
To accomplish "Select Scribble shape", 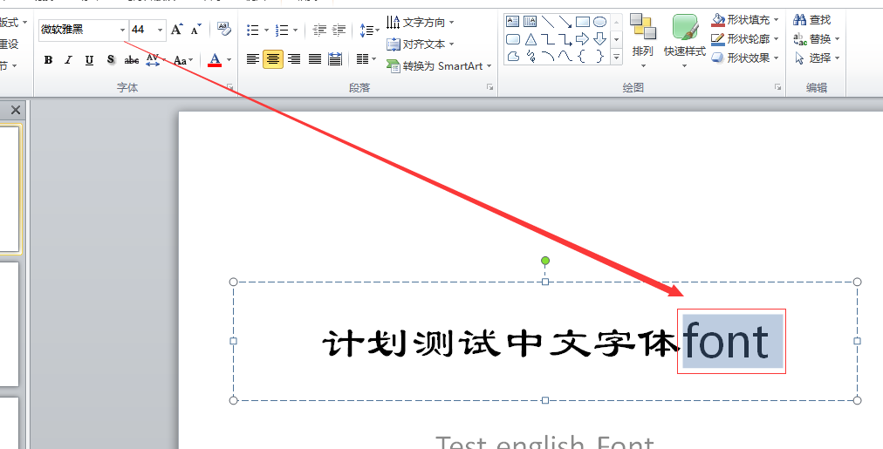I will [530, 57].
